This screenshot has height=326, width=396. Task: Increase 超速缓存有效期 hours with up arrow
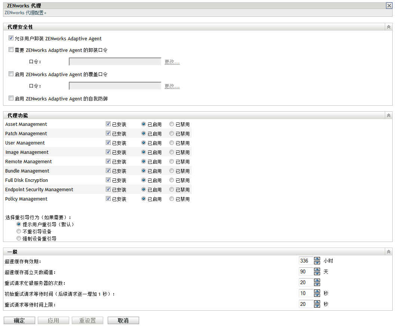point(317,259)
